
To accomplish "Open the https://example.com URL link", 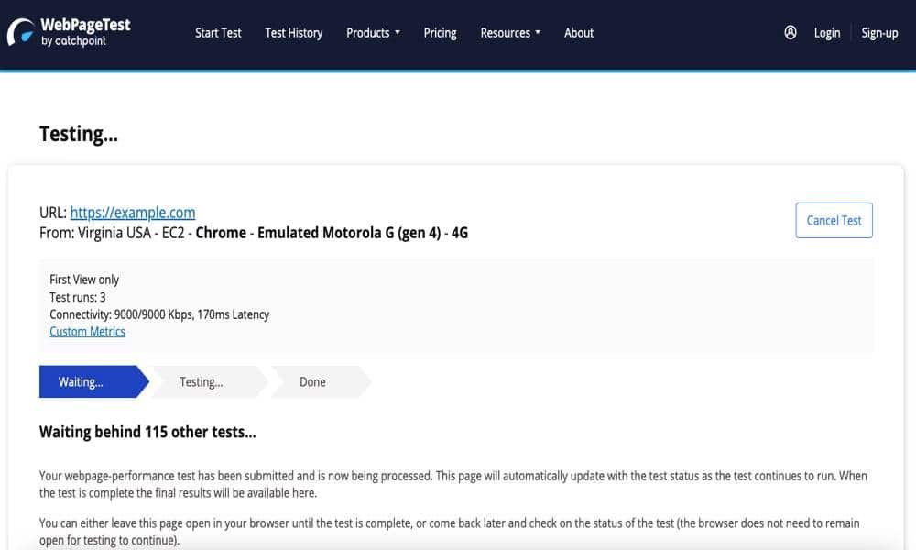I will pos(133,212).
